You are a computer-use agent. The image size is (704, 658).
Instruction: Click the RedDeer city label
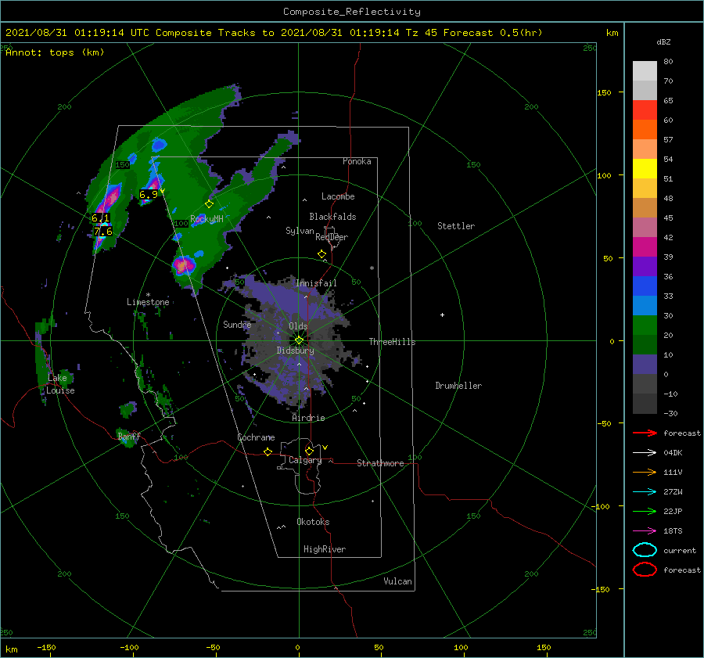tap(332, 237)
